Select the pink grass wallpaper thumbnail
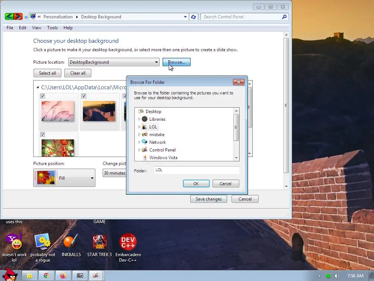The width and height of the screenshot is (374, 281). [58, 111]
